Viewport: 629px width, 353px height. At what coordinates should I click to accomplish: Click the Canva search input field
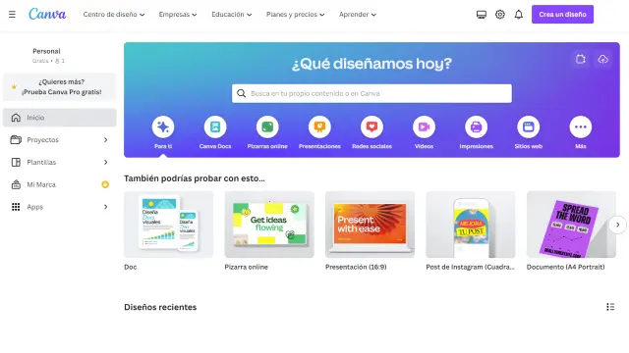[372, 93]
